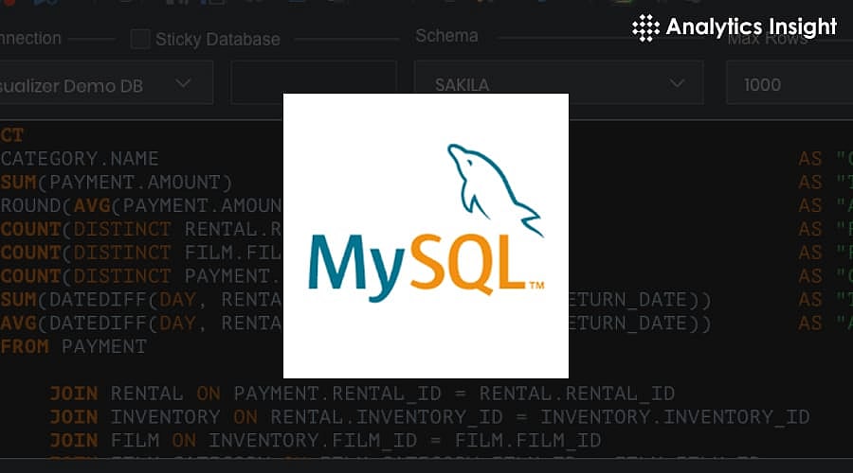The width and height of the screenshot is (853, 473).
Task: Click the ROUND(AVG(PAYMENT.AMOUNT line in editor
Action: pyautogui.click(x=142, y=205)
